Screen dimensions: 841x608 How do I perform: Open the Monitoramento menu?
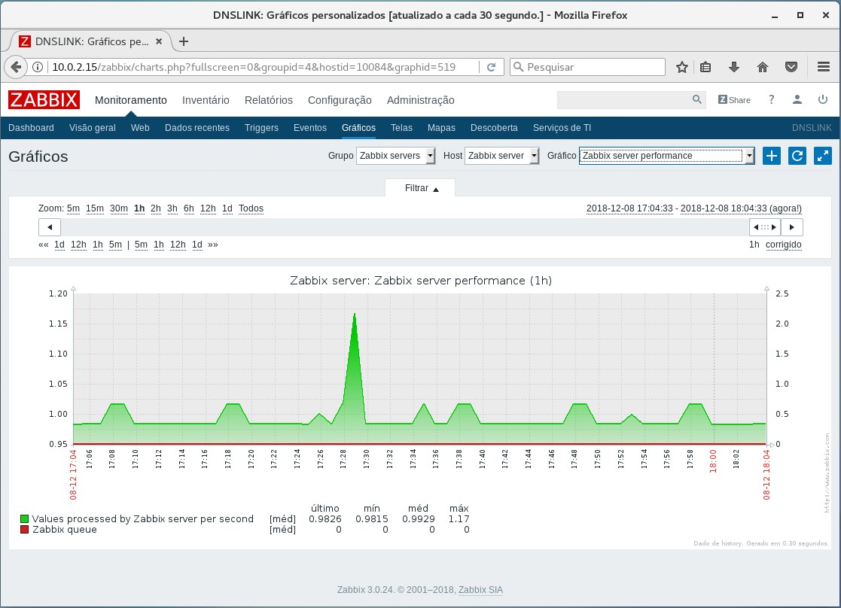coord(131,100)
